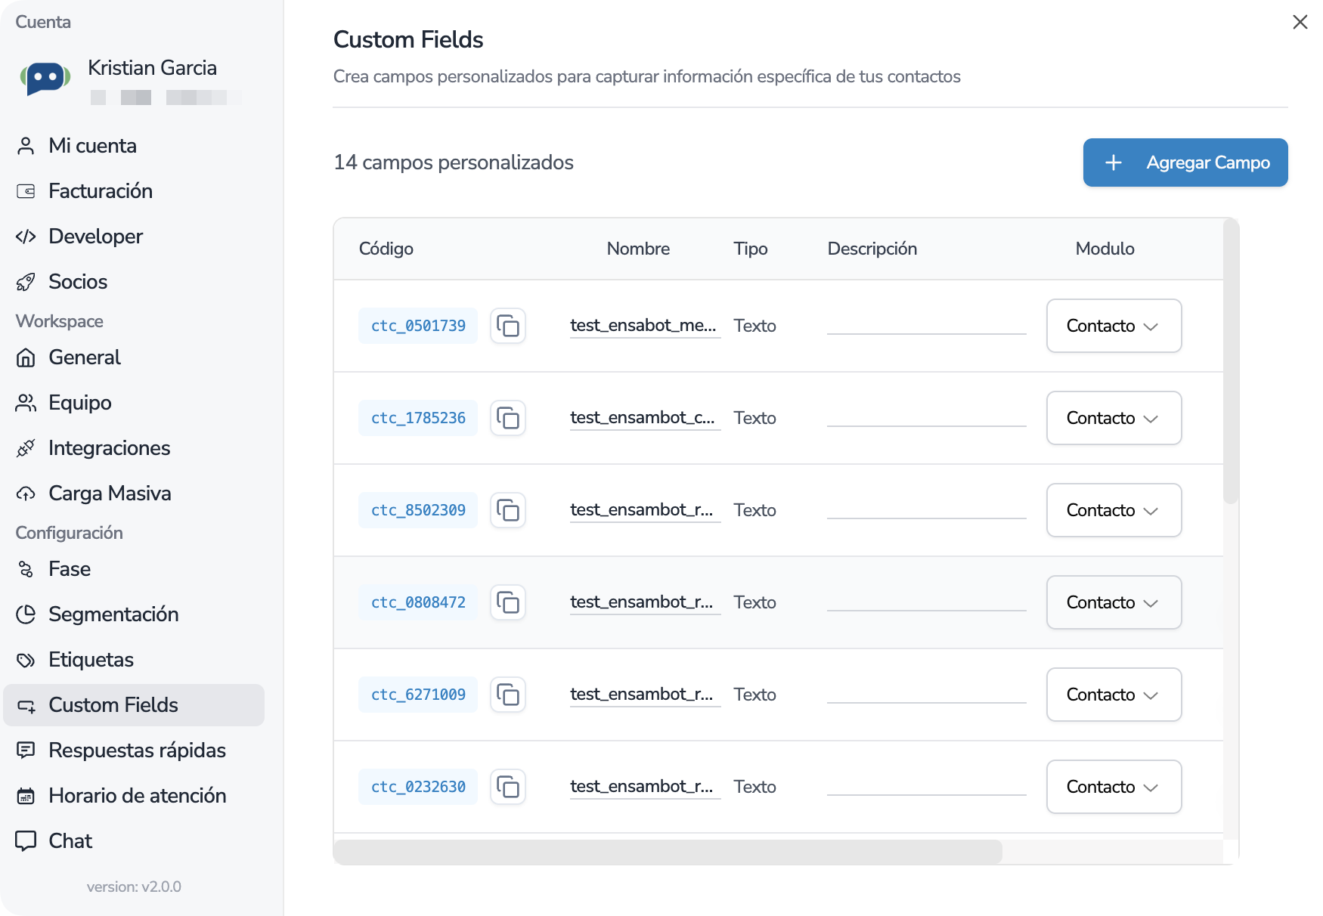Viewport: 1323px width, 916px height.
Task: Click the Integraciones plug icon
Action: pos(26,448)
